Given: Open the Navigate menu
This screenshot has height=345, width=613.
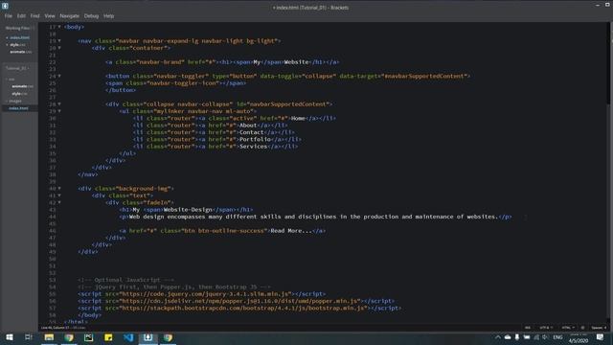Looking at the screenshot, I should (70, 16).
